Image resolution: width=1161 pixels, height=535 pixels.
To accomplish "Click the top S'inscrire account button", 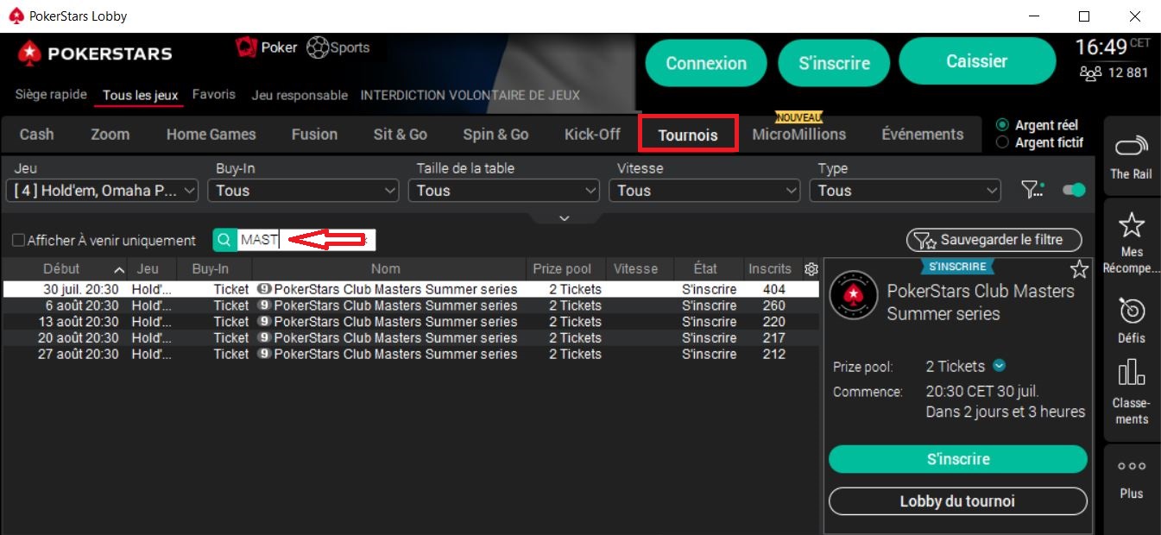I will [834, 63].
